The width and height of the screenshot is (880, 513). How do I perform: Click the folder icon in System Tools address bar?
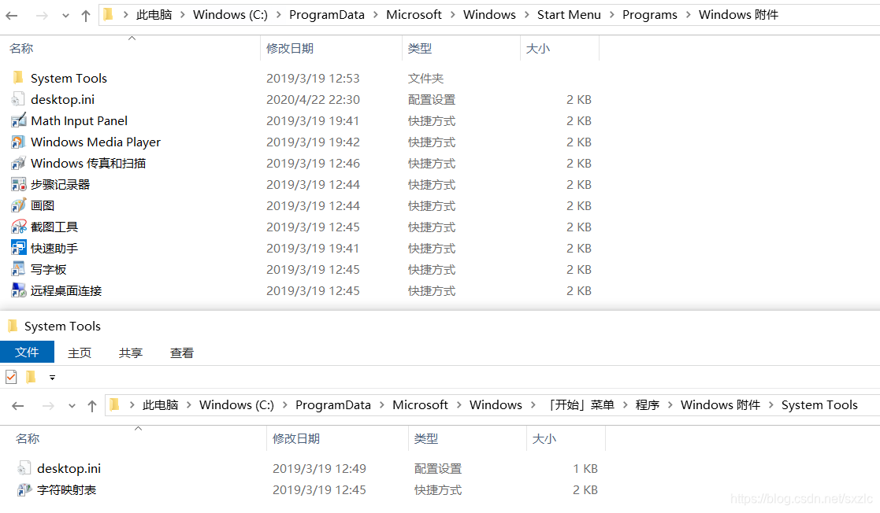coord(115,404)
